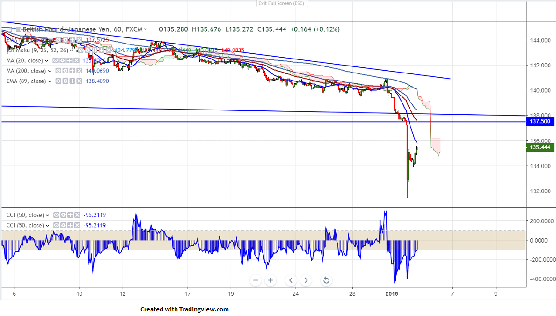Click the MA 200 value 140.0690
The width and height of the screenshot is (556, 316).
pos(97,71)
